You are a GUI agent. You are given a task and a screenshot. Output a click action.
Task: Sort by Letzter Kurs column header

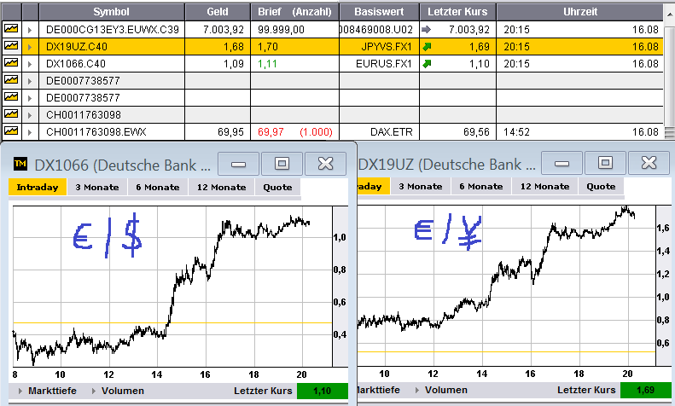[457, 12]
